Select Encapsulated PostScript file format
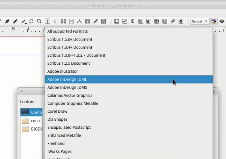Image resolution: width=226 pixels, height=159 pixels. [x=69, y=127]
